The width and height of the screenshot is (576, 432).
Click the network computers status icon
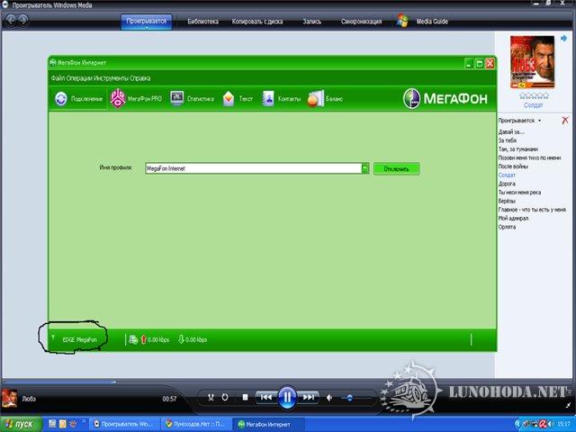133,339
